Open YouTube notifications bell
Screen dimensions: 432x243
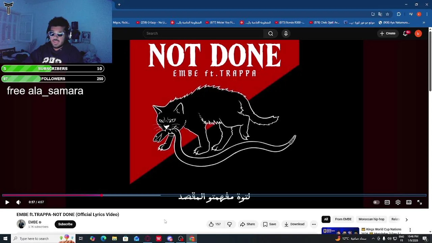coord(406,33)
